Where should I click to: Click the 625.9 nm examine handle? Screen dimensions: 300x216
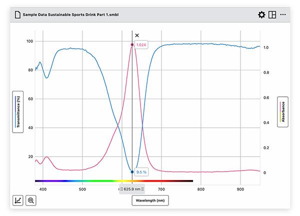coord(132,190)
